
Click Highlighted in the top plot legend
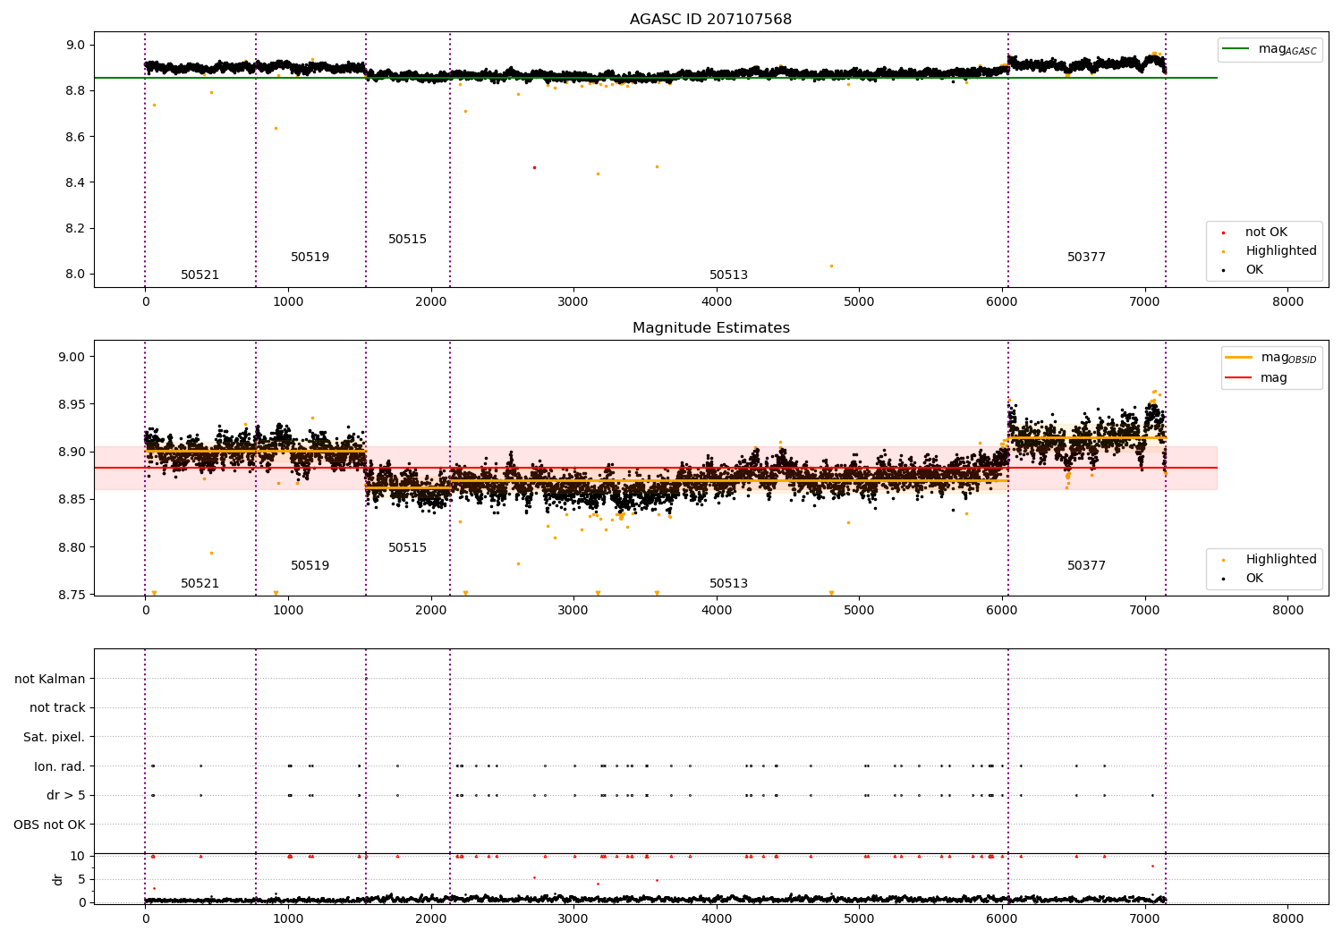point(1270,251)
